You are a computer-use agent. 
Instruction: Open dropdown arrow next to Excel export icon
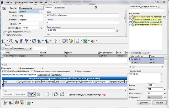pyautogui.click(x=89, y=41)
